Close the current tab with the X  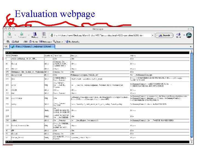191,47
